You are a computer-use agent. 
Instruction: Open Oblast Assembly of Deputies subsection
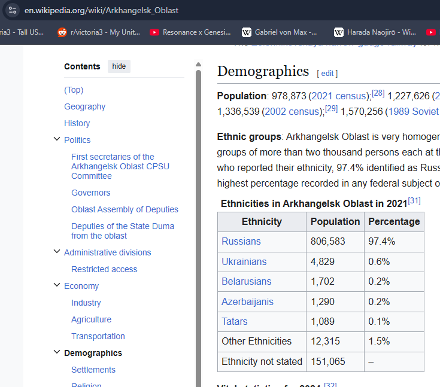click(125, 209)
